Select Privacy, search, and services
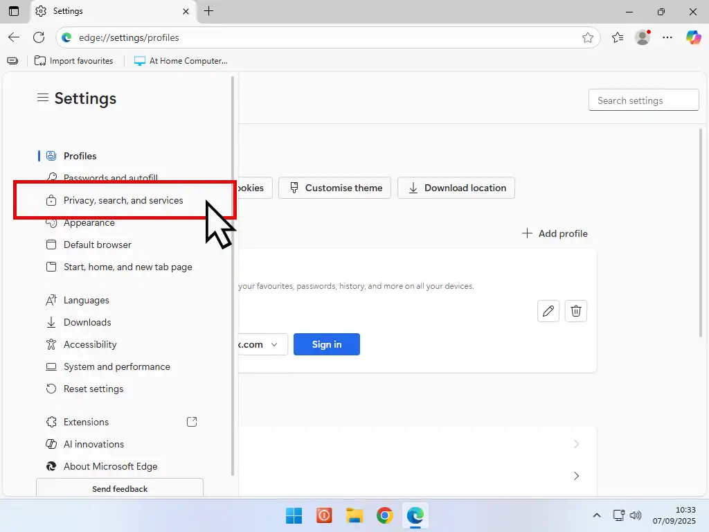This screenshot has width=709, height=532. pyautogui.click(x=123, y=200)
